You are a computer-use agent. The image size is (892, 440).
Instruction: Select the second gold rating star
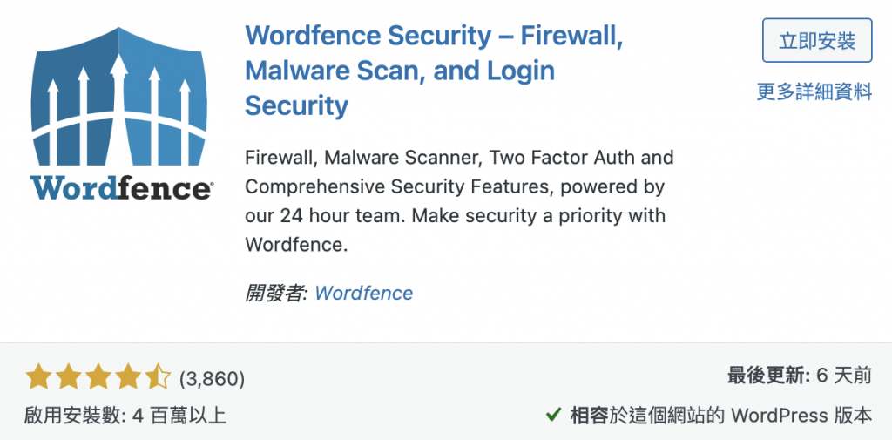coord(68,378)
